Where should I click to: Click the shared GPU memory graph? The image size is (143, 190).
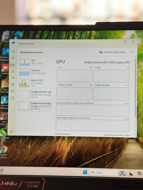tap(93, 125)
